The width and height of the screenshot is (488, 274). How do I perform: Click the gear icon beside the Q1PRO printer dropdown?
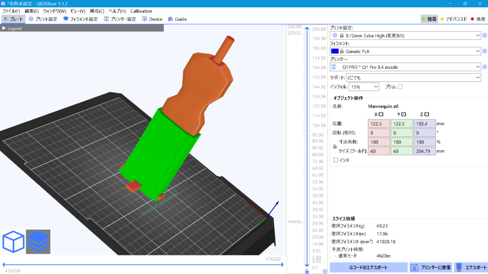pyautogui.click(x=485, y=67)
